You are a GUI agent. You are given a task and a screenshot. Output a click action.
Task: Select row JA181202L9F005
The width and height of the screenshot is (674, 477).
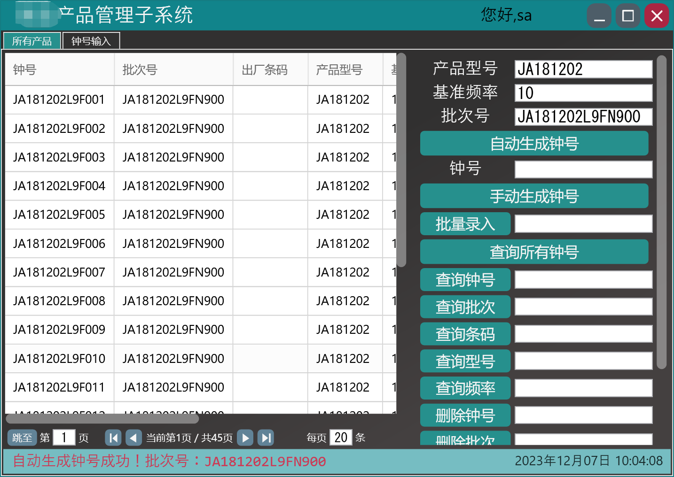coord(201,215)
